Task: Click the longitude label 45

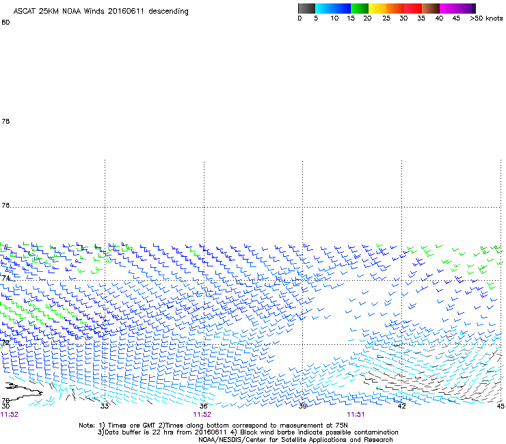Action: coord(501,406)
